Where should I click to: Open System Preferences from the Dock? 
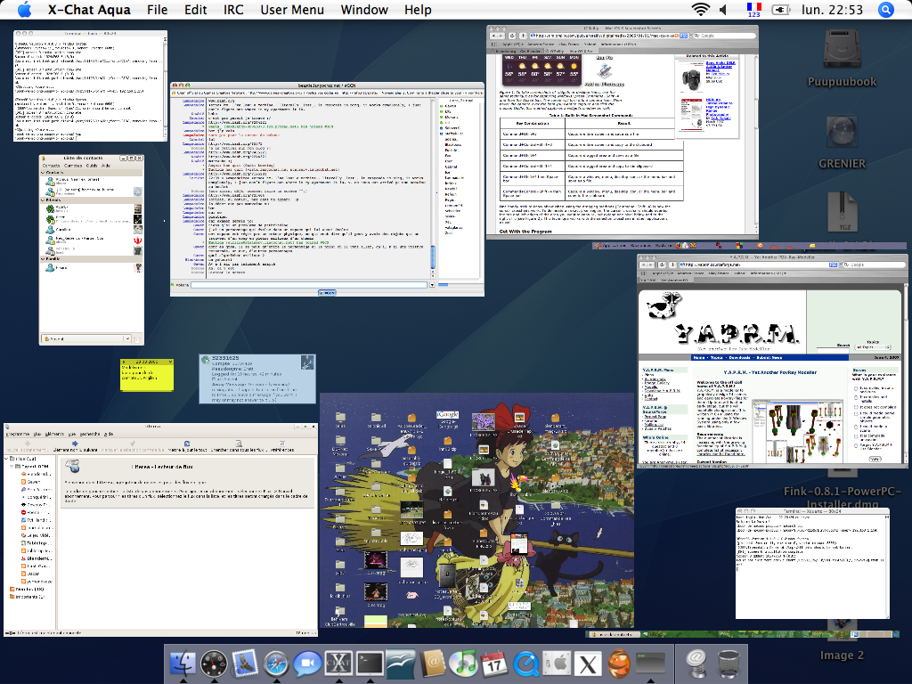point(557,664)
